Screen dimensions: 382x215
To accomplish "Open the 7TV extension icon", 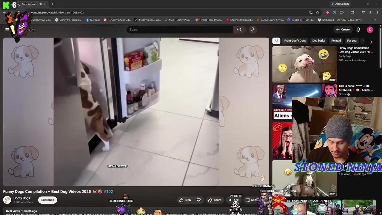I will [335, 13].
